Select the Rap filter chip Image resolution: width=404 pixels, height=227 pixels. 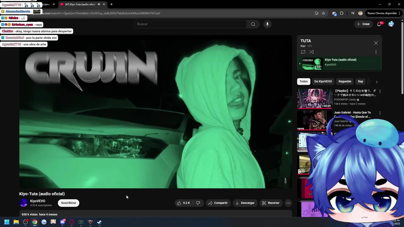click(x=360, y=81)
